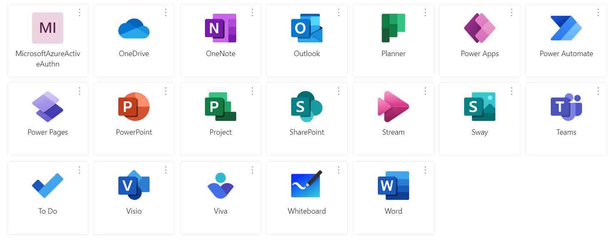
Task: Open the Outlook app icon
Action: click(307, 28)
